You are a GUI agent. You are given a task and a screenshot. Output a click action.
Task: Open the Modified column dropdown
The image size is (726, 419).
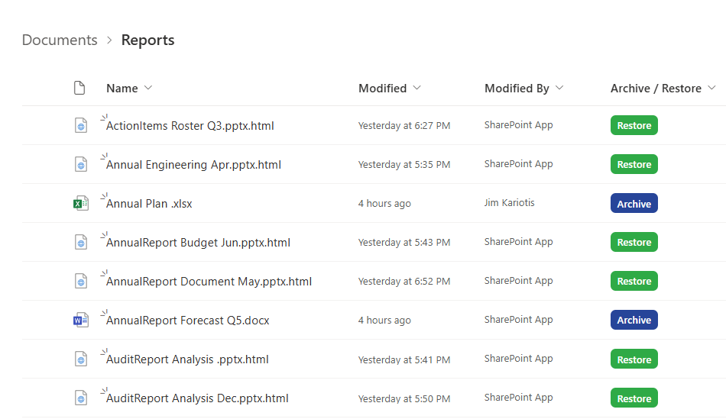click(x=416, y=89)
